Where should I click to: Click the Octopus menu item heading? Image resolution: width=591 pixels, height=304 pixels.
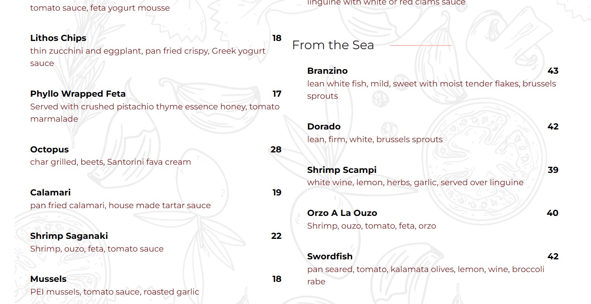tap(49, 150)
